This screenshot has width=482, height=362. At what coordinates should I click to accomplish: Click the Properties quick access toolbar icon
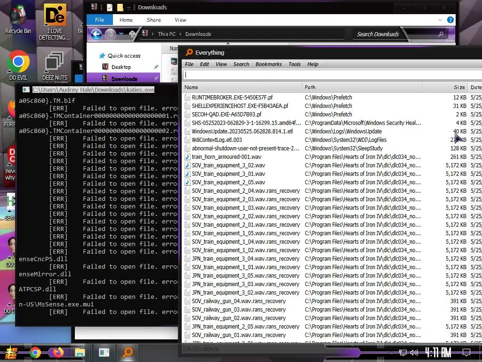click(x=109, y=7)
